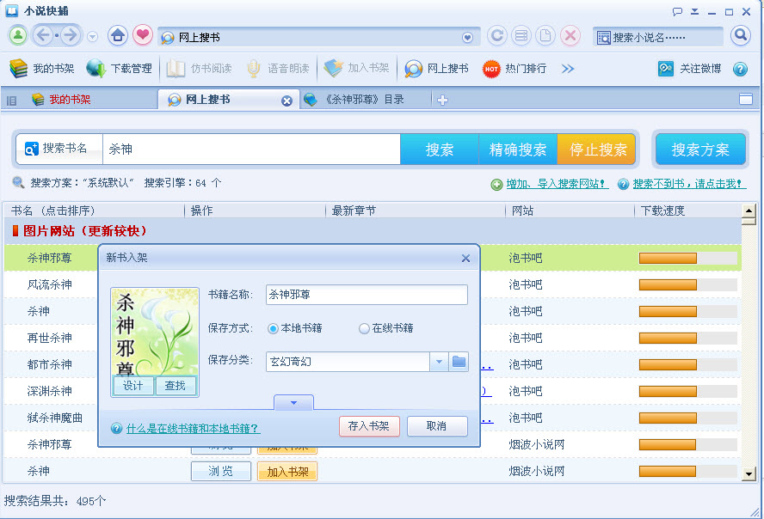Image resolution: width=764 pixels, height=519 pixels.
Task: Click the pink heart favorites icon
Action: pyautogui.click(x=143, y=35)
